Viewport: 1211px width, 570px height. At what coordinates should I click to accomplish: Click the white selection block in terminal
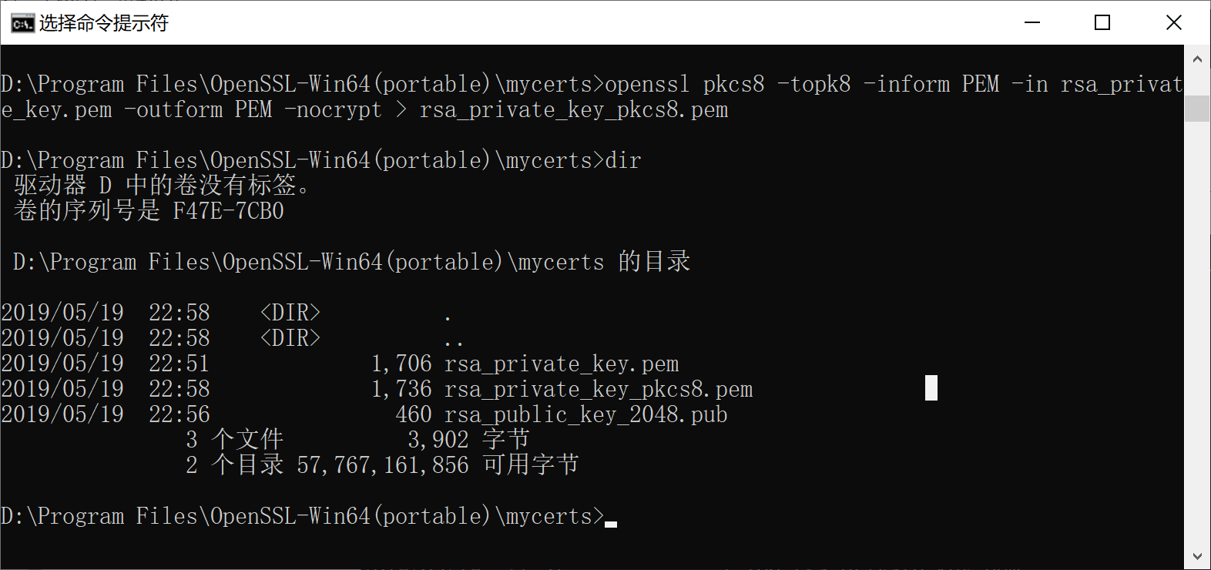click(x=931, y=388)
